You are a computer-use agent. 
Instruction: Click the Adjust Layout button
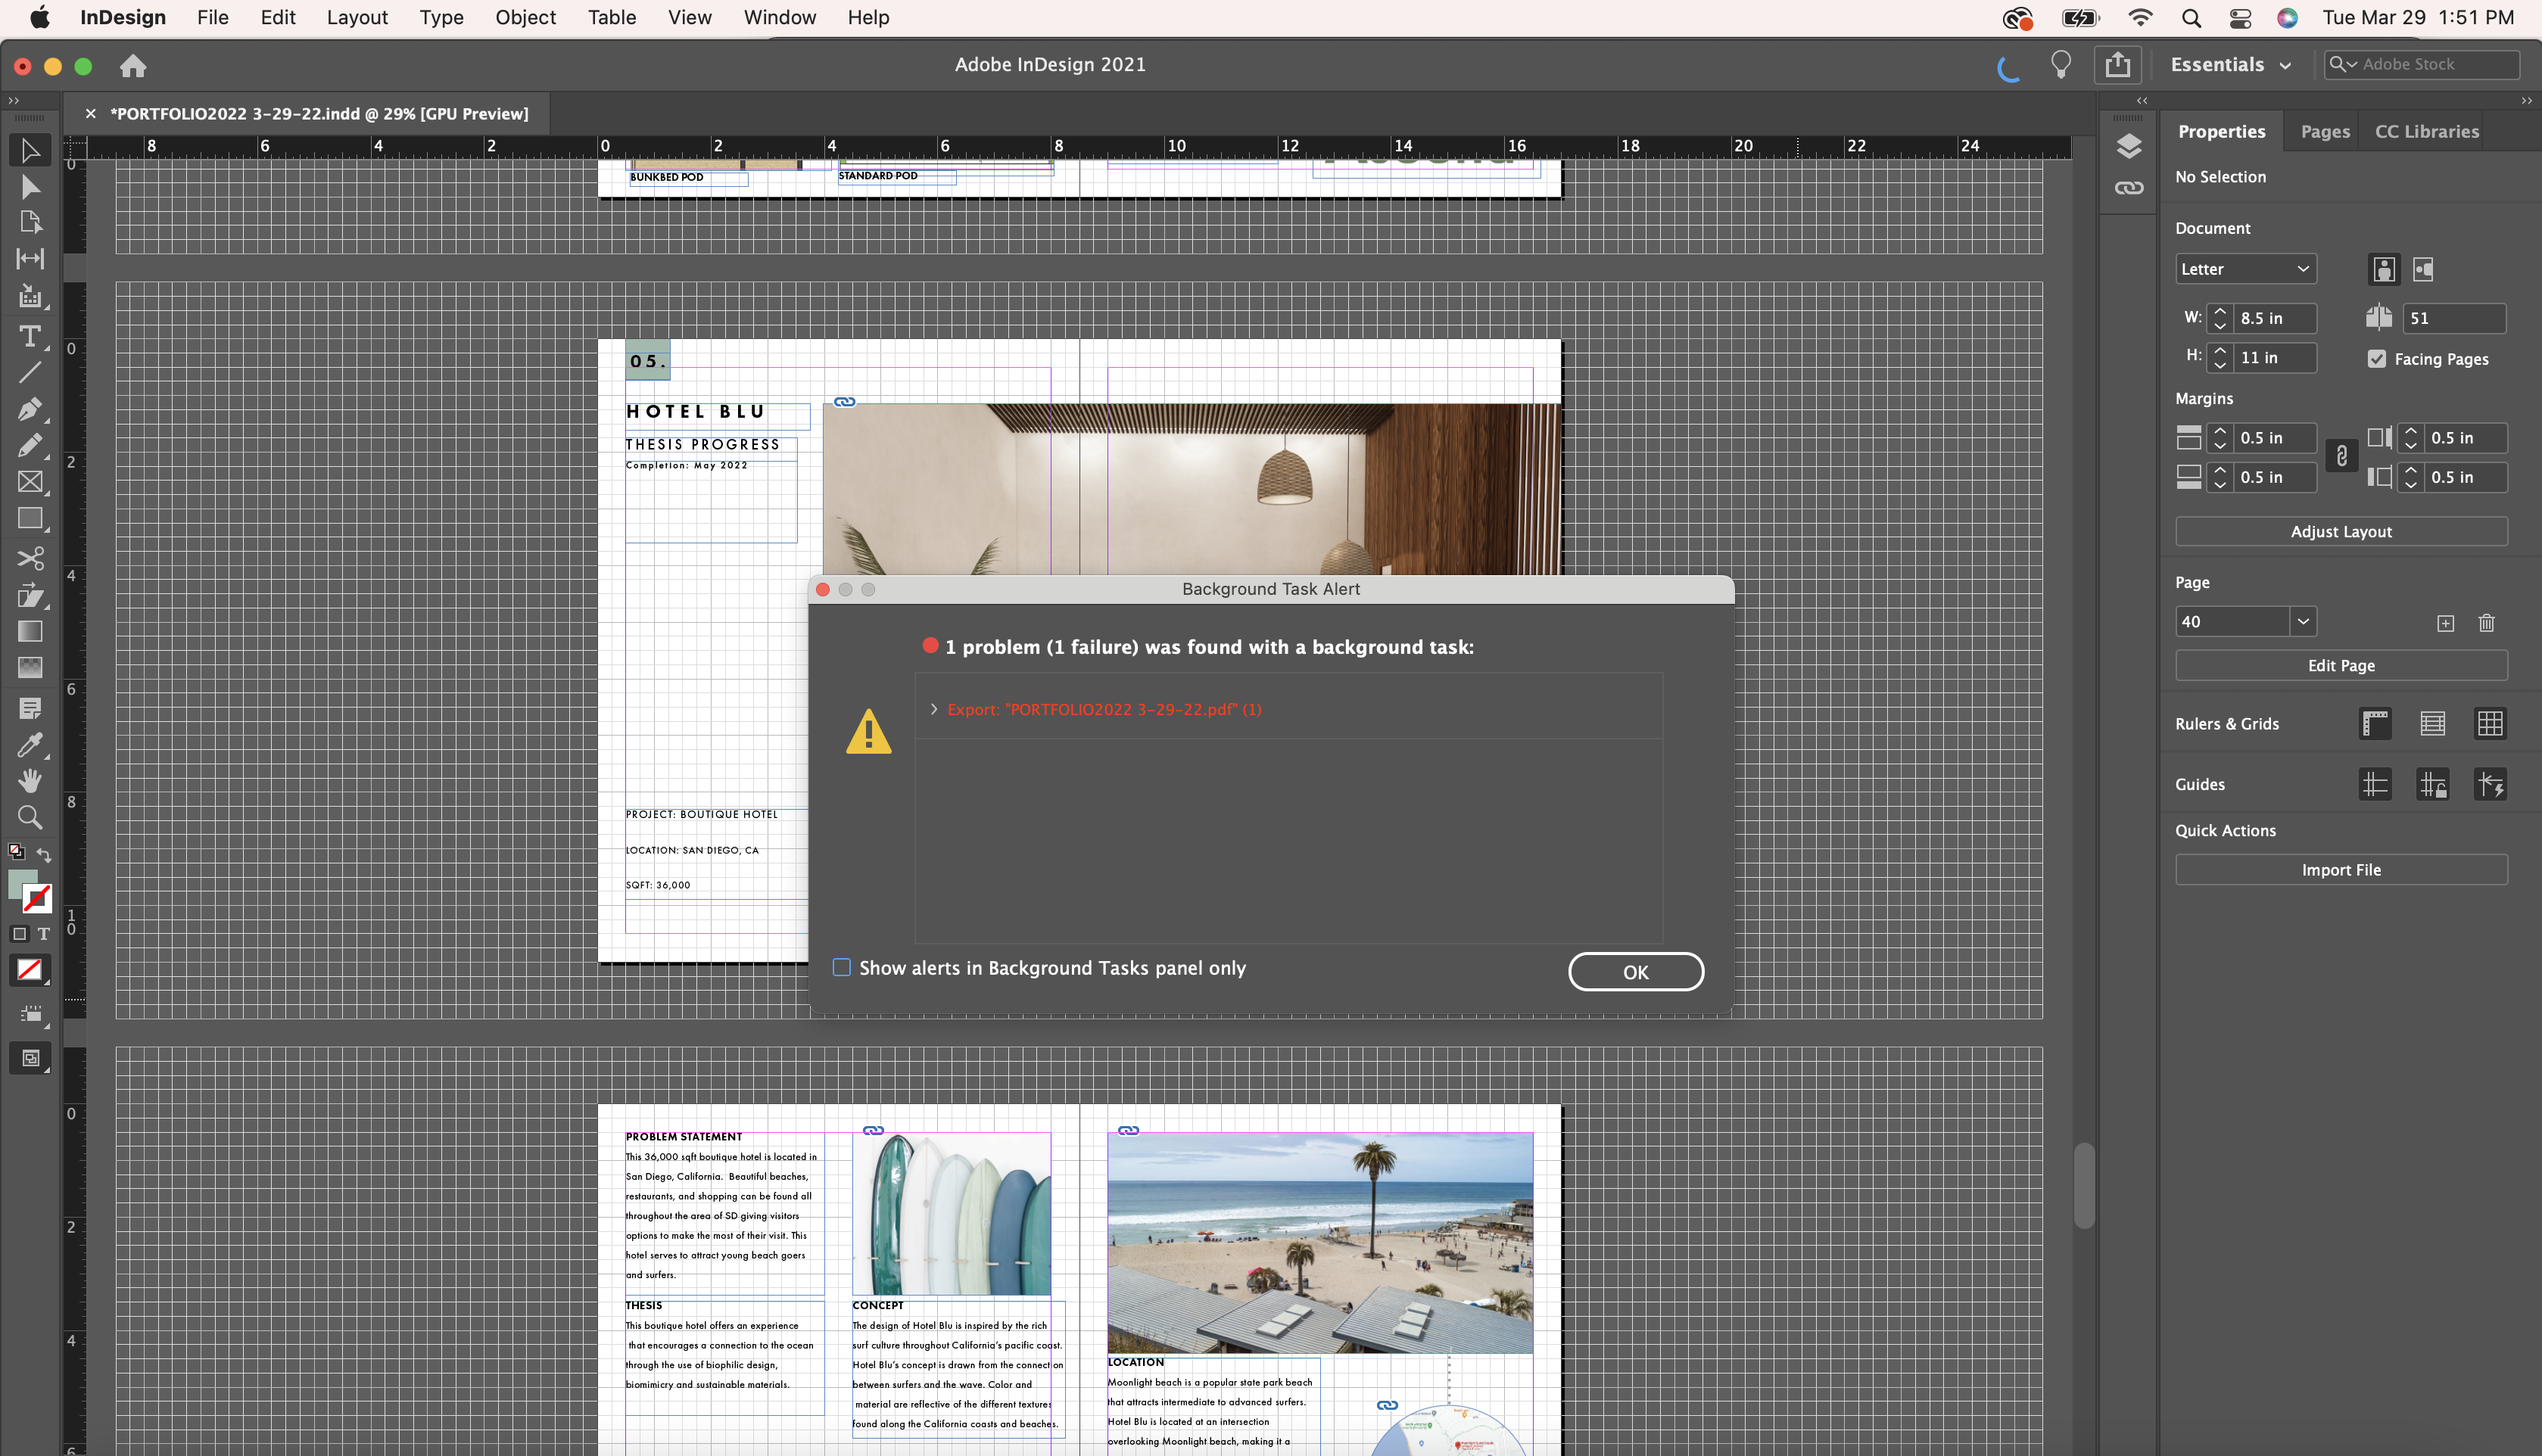2341,531
